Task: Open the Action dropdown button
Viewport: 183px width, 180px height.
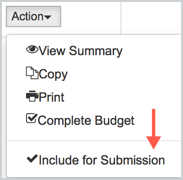Action: click(33, 16)
